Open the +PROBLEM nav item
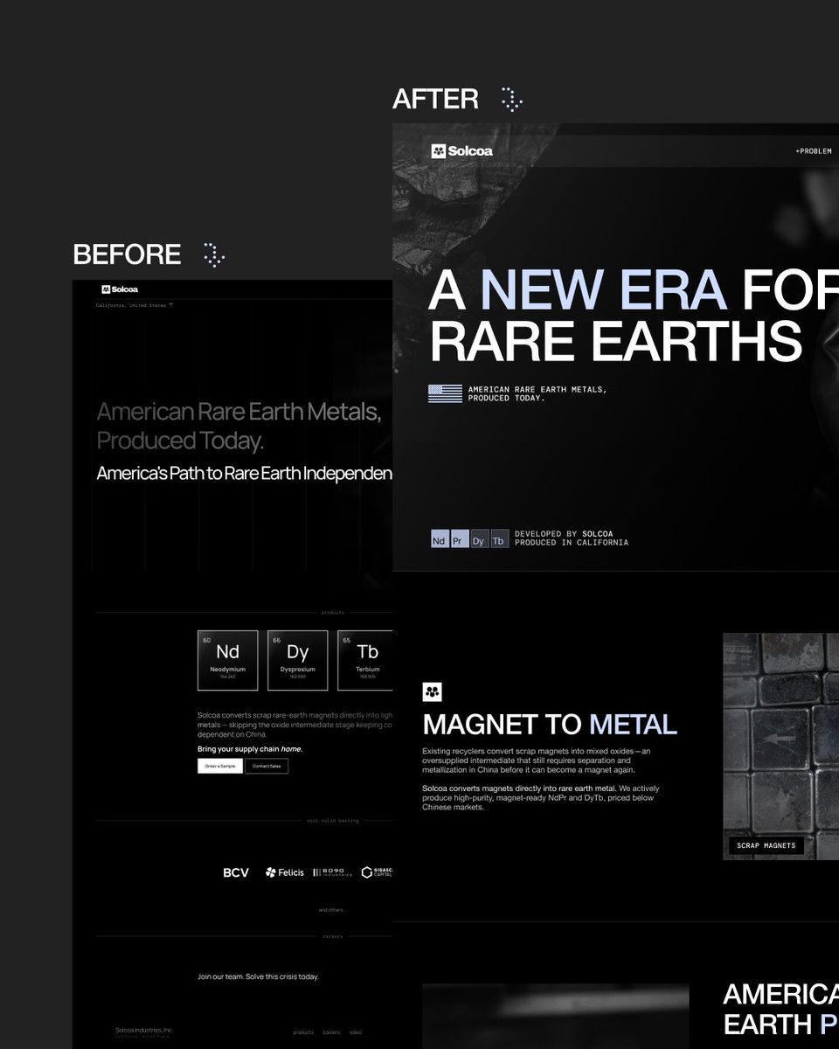 [814, 151]
